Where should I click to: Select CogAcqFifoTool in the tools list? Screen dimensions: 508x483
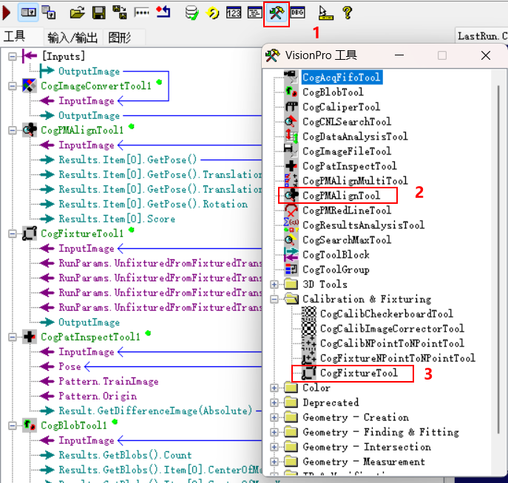coord(342,78)
